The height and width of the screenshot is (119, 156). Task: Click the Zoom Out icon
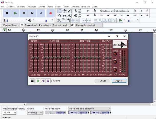tap(100, 20)
